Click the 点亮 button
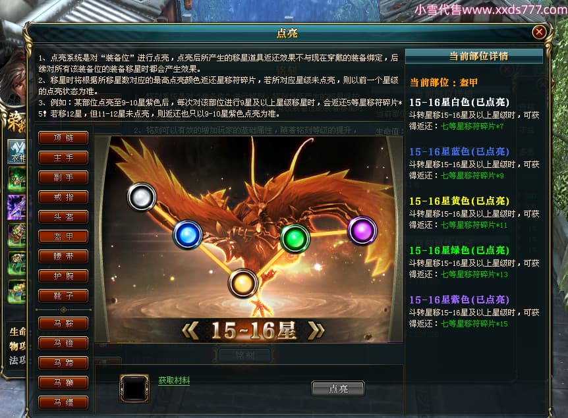 tap(338, 389)
